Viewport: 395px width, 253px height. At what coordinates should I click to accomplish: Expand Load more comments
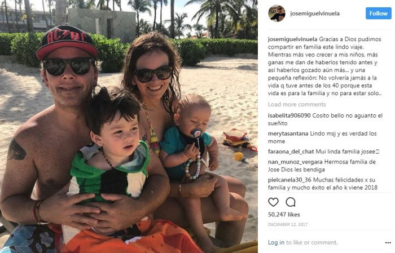click(x=297, y=104)
